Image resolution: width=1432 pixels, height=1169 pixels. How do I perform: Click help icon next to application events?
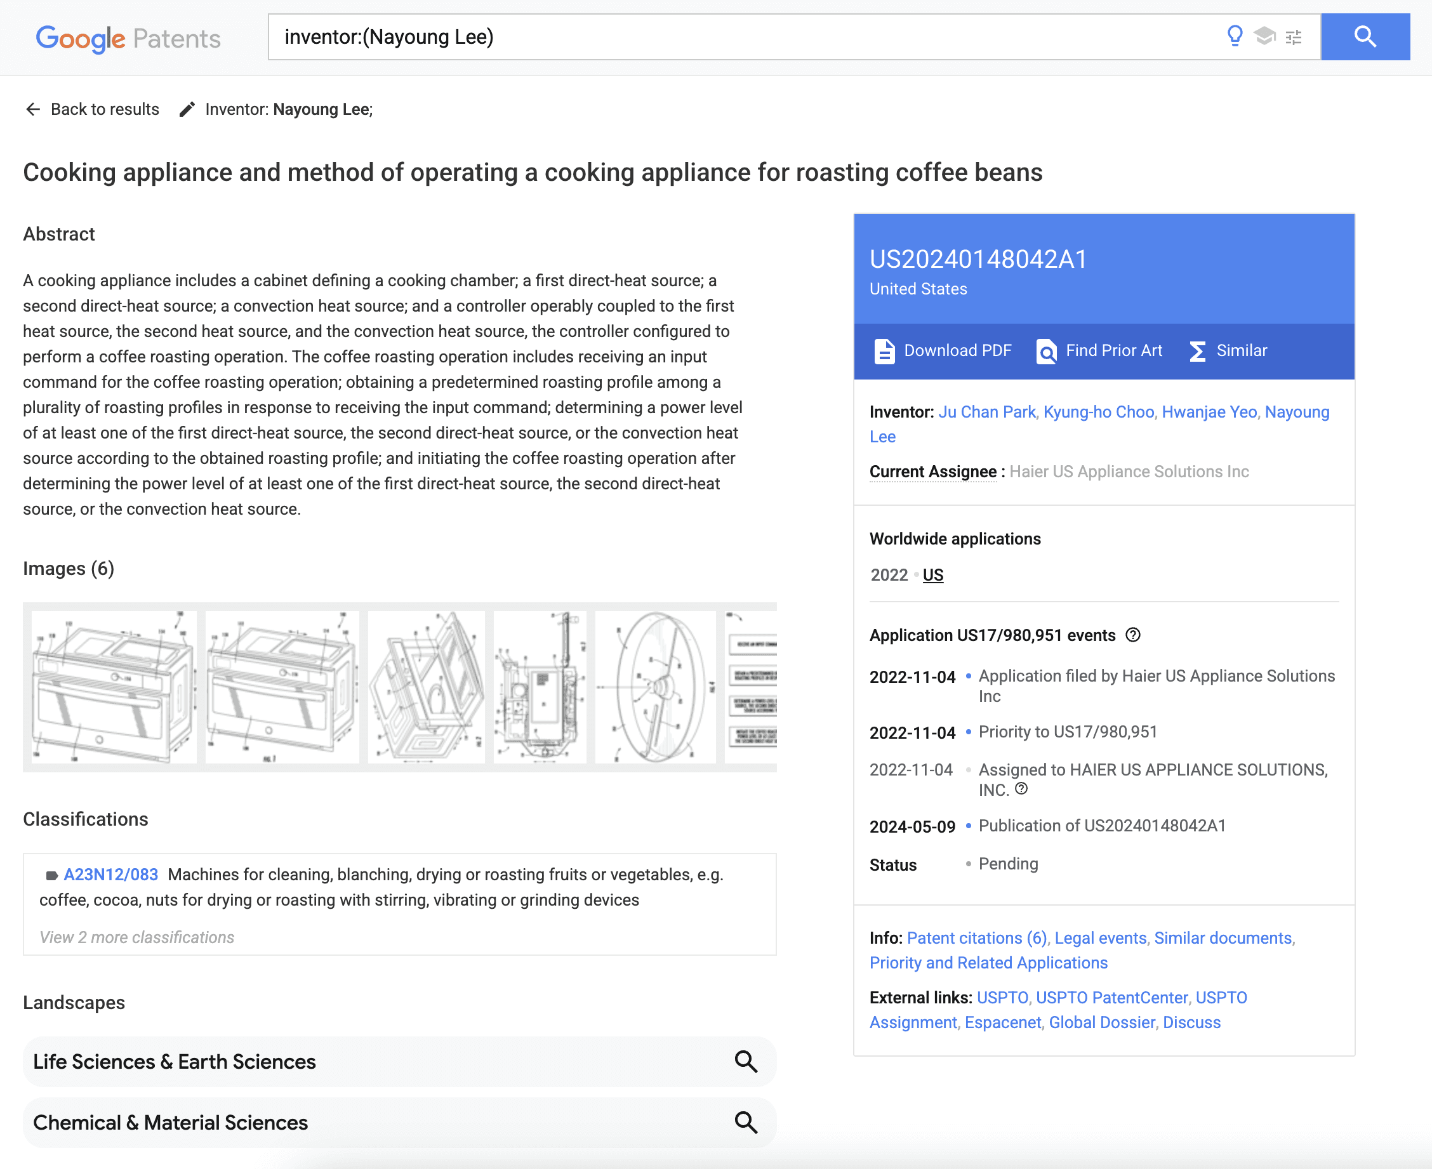coord(1133,635)
